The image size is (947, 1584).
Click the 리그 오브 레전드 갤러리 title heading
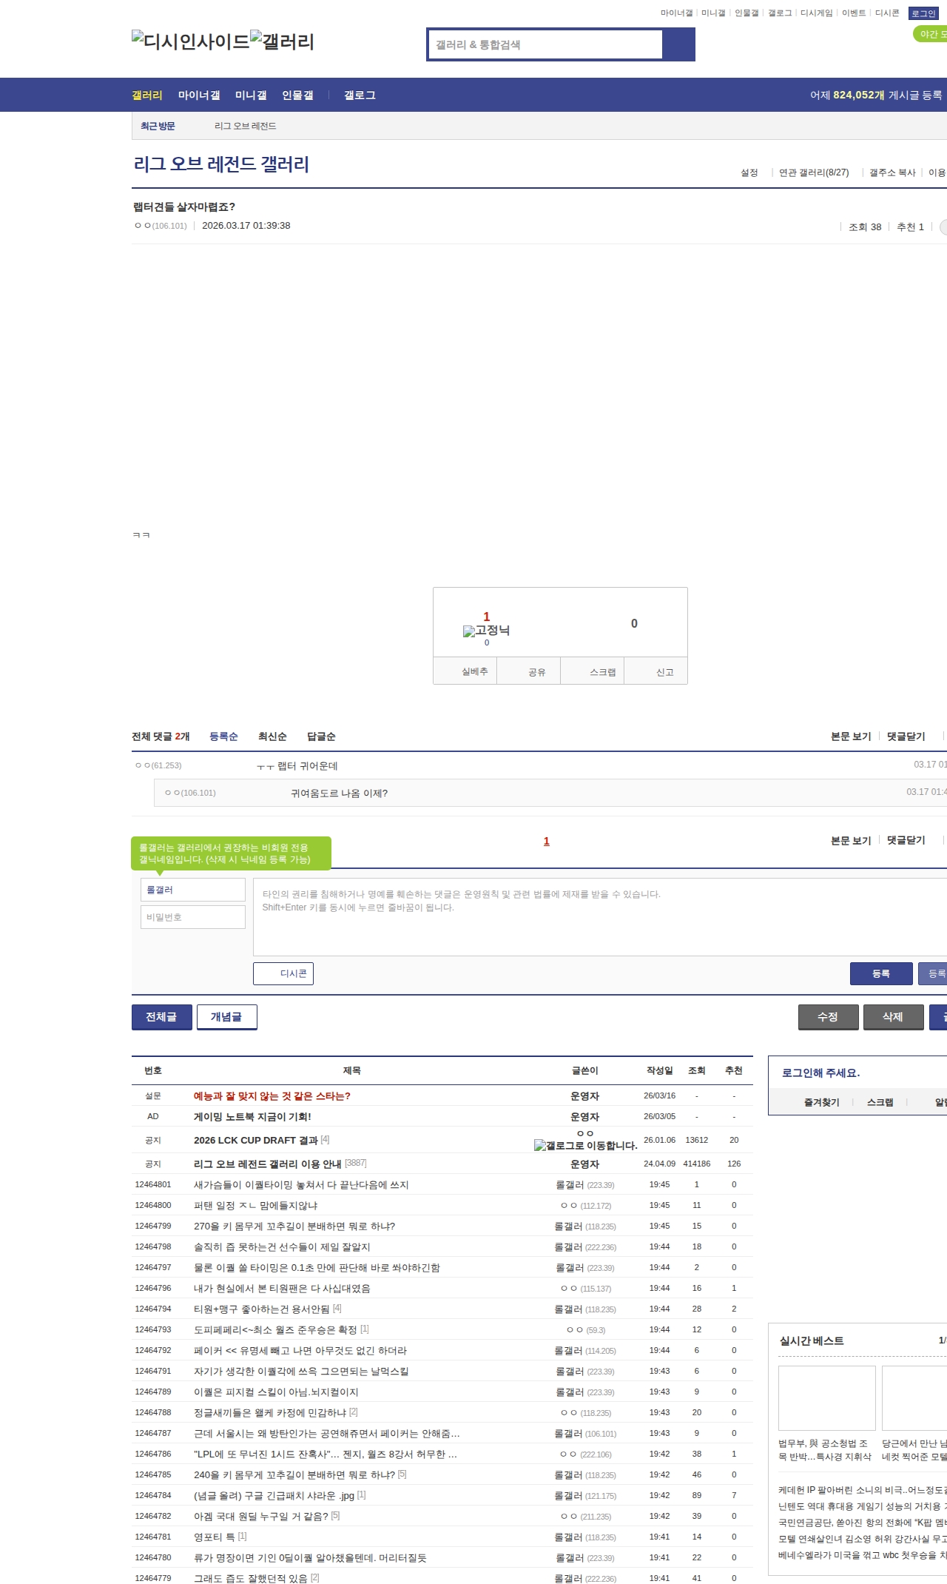[221, 164]
